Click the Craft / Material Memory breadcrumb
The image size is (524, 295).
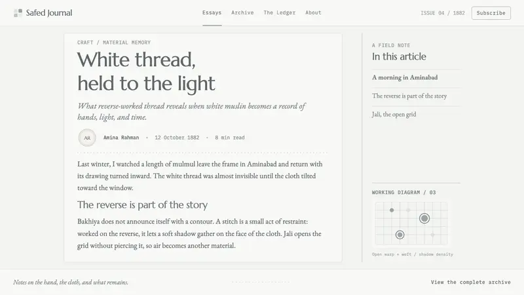(114, 43)
